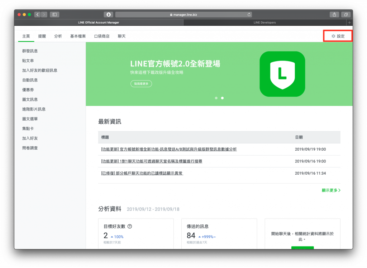Image resolution: width=367 pixels, height=268 pixels.
Task: Click the 標題 column header
Action: click(x=105, y=137)
